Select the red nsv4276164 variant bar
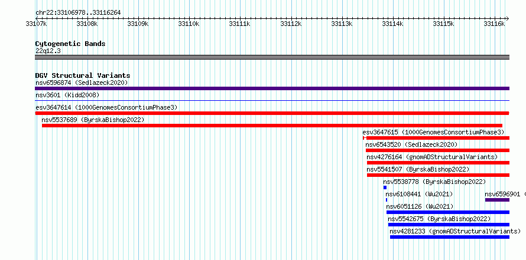This screenshot has height=260, width=526. [438, 163]
